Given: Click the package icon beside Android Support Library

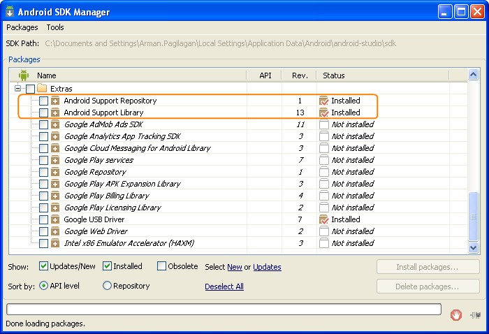Looking at the screenshot, I should tap(55, 112).
